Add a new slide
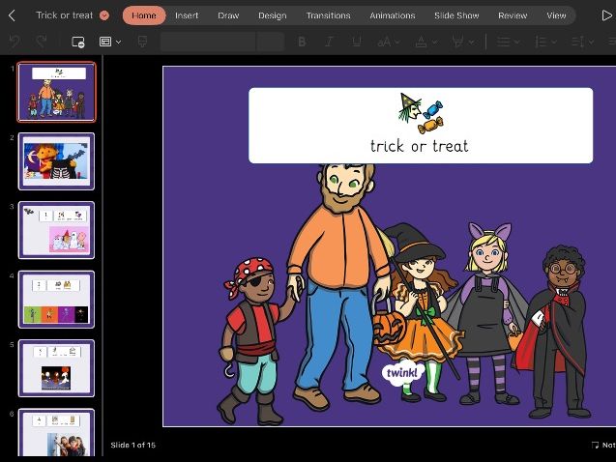This screenshot has width=616, height=462. (x=77, y=42)
